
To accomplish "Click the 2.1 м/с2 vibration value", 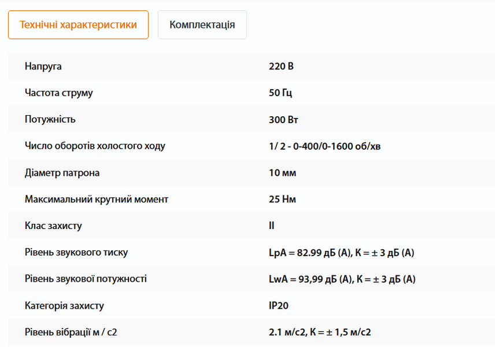I will [x=320, y=332].
